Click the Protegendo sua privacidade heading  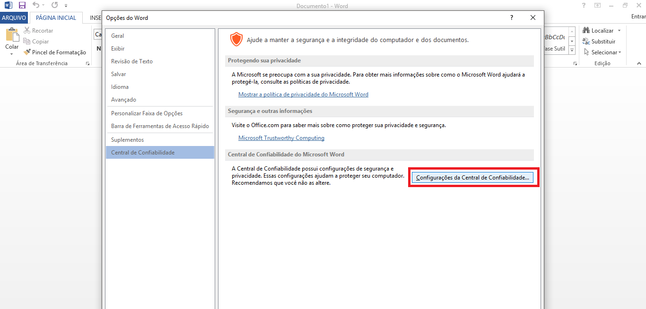pyautogui.click(x=264, y=60)
